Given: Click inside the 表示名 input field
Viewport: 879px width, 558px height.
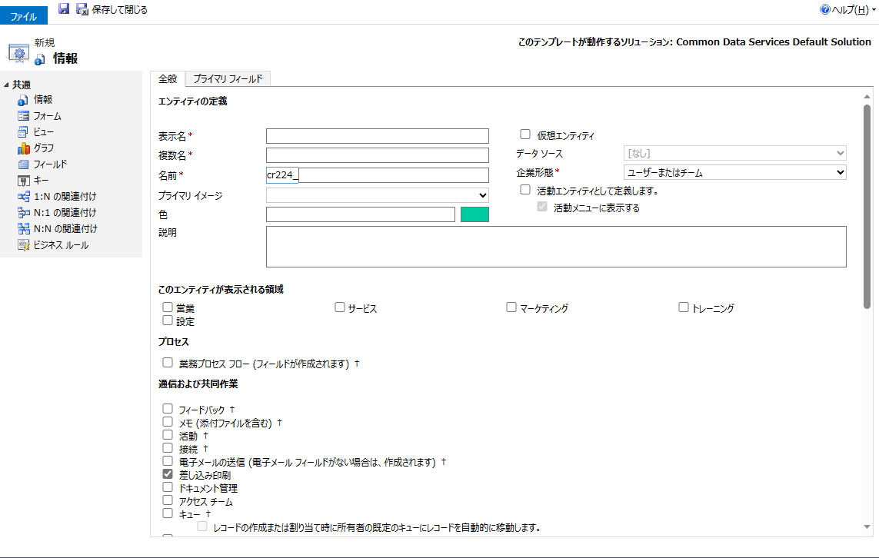Looking at the screenshot, I should pos(377,135).
